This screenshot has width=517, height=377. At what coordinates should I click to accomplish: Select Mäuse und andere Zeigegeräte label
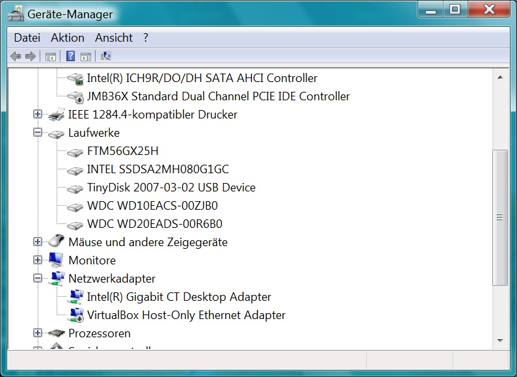148,242
